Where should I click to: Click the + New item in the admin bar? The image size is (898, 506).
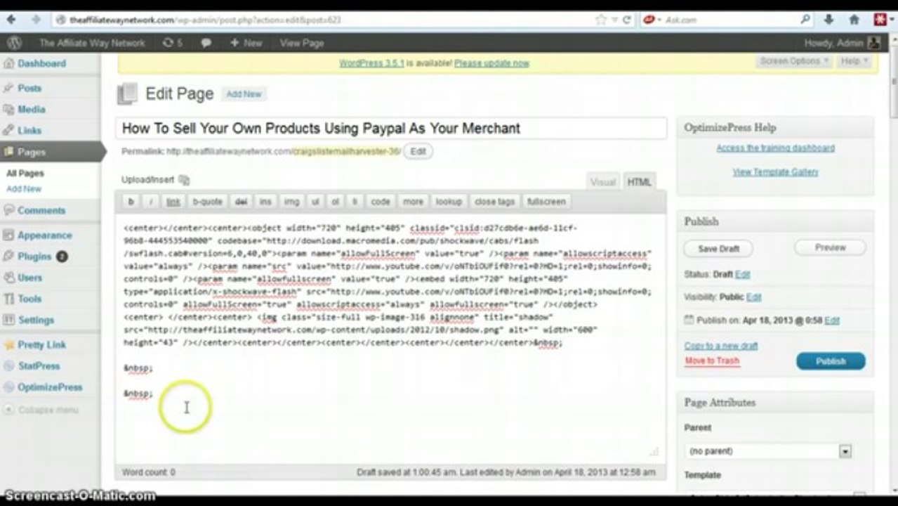(246, 43)
